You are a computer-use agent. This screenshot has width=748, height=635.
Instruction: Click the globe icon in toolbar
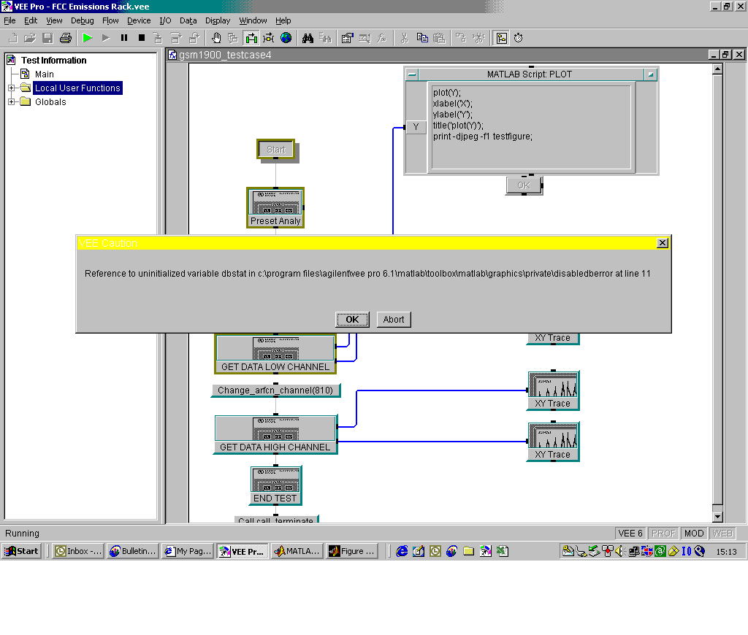[x=286, y=38]
